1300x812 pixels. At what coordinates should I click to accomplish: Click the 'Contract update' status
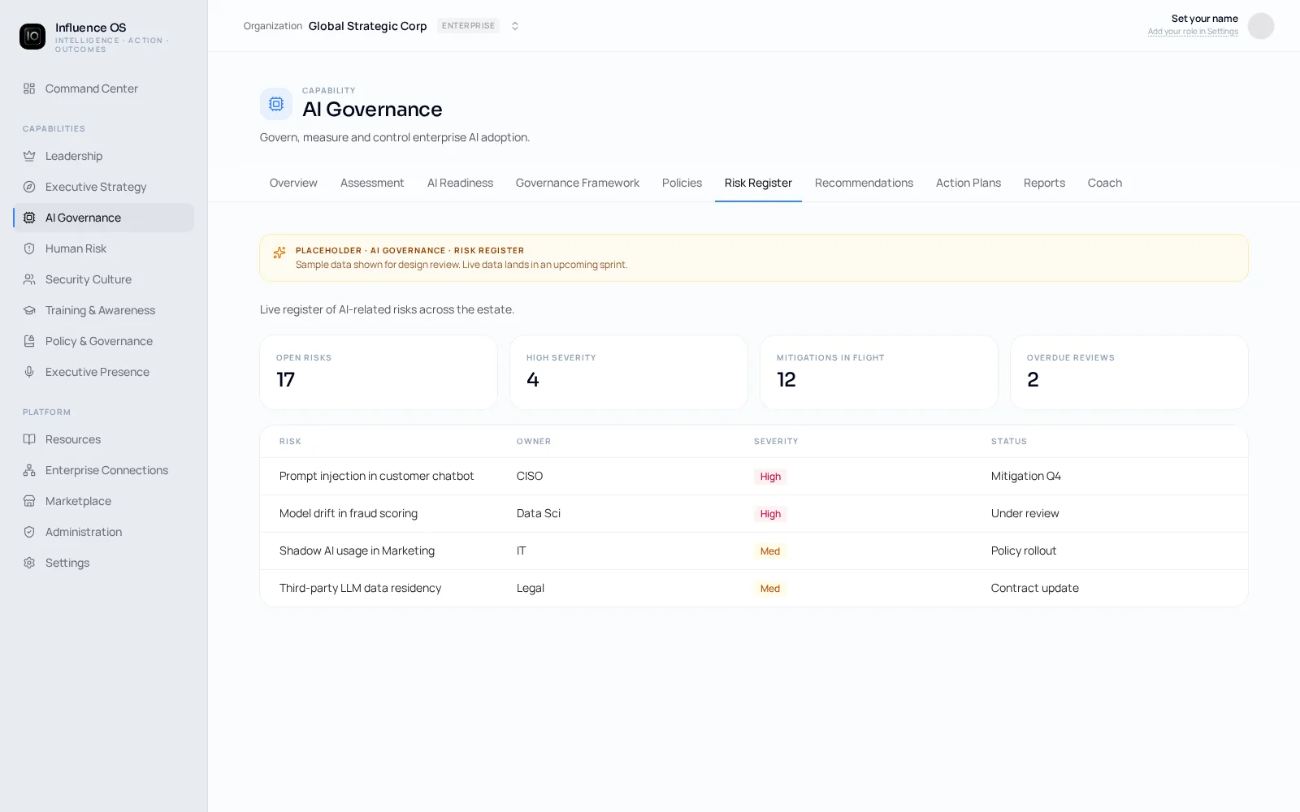click(x=1034, y=588)
